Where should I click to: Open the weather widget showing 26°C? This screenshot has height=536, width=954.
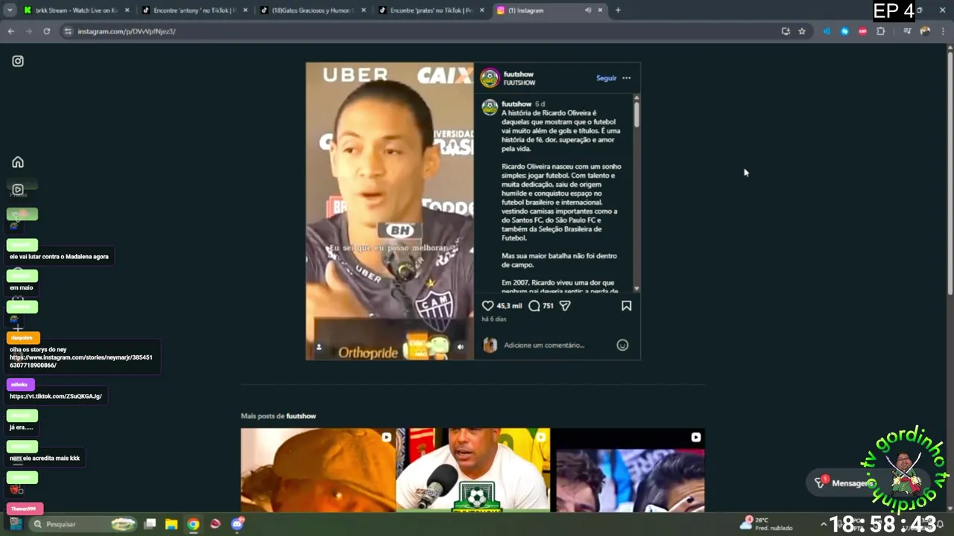768,523
